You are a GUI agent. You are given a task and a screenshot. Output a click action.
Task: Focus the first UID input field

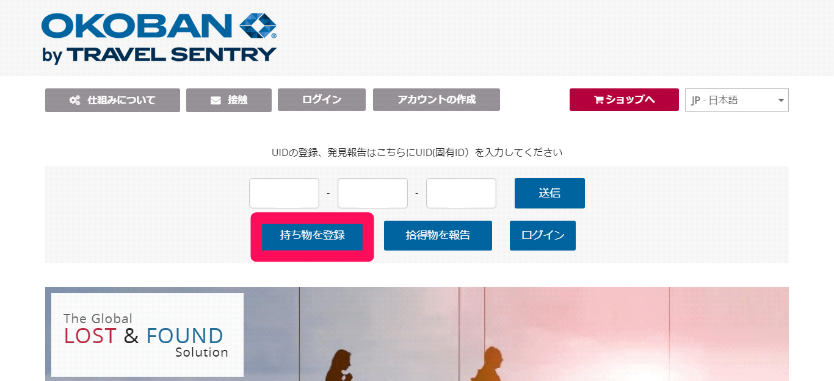click(x=284, y=193)
